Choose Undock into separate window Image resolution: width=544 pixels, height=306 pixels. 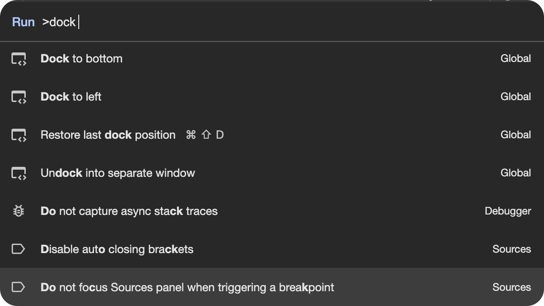coord(117,173)
